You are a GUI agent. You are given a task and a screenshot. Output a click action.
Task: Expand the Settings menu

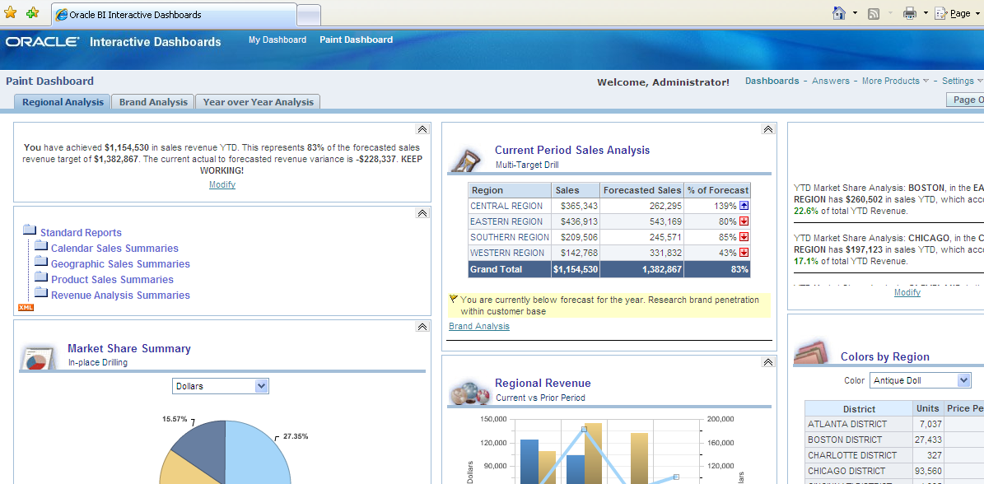(962, 81)
